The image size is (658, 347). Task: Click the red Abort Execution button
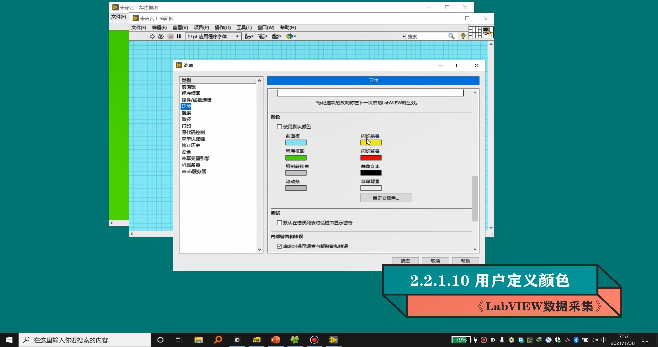(170, 36)
